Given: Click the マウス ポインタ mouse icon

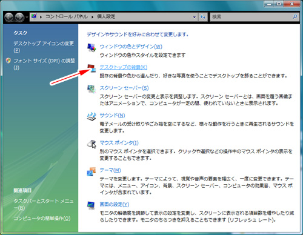Looking at the screenshot, I should coord(92,144).
